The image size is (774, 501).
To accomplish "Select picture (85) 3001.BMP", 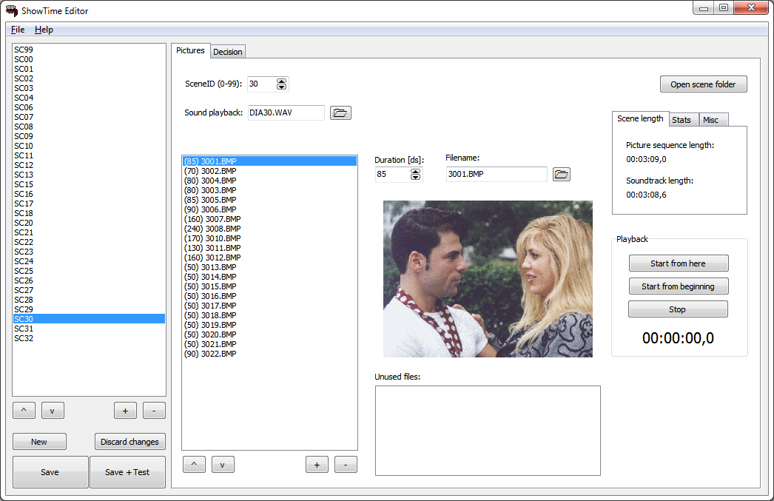I will pyautogui.click(x=269, y=161).
